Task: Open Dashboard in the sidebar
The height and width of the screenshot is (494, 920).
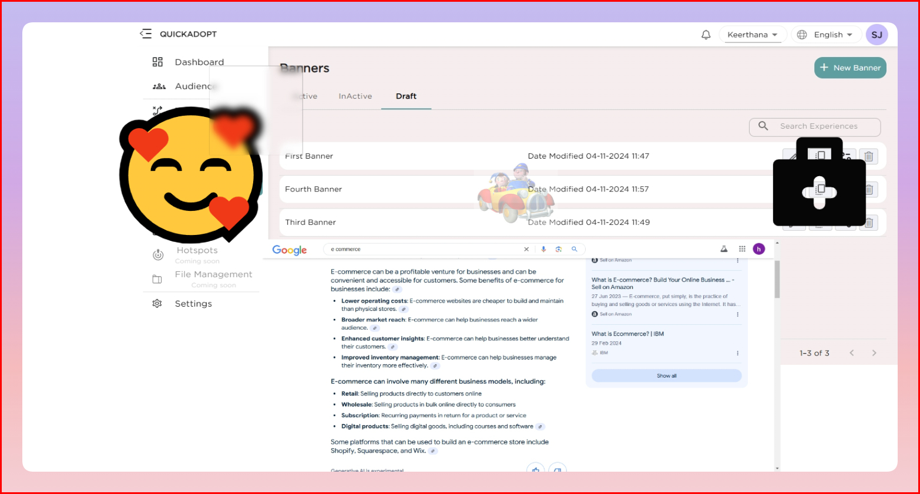Action: (x=199, y=62)
